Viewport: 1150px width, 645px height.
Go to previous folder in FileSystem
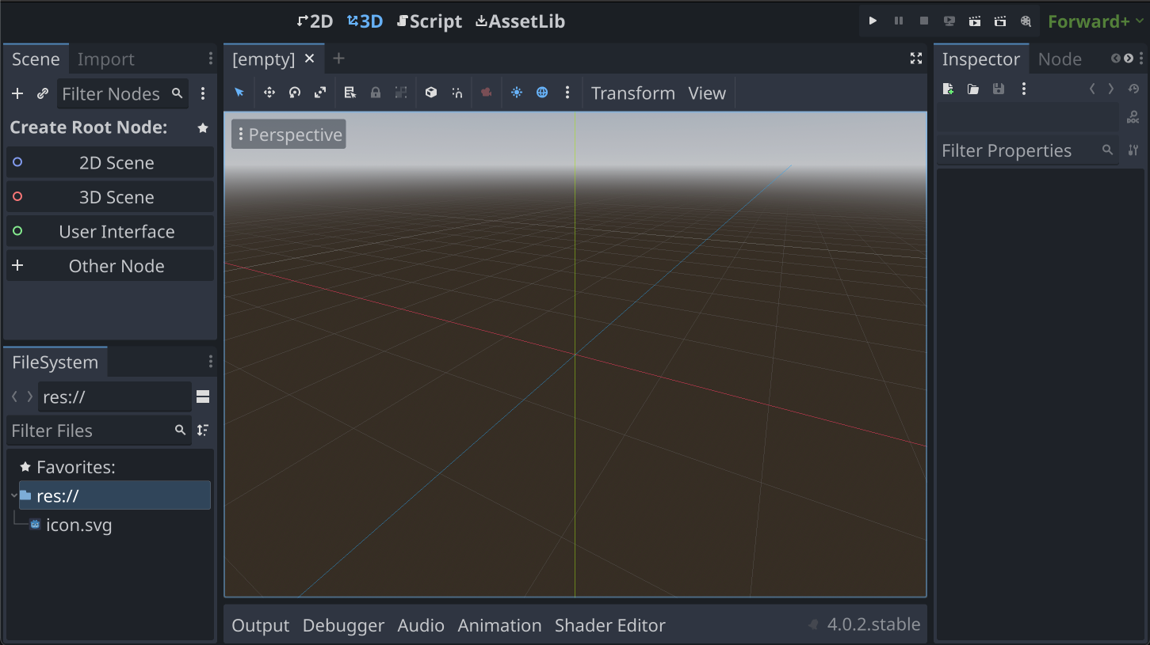(15, 396)
